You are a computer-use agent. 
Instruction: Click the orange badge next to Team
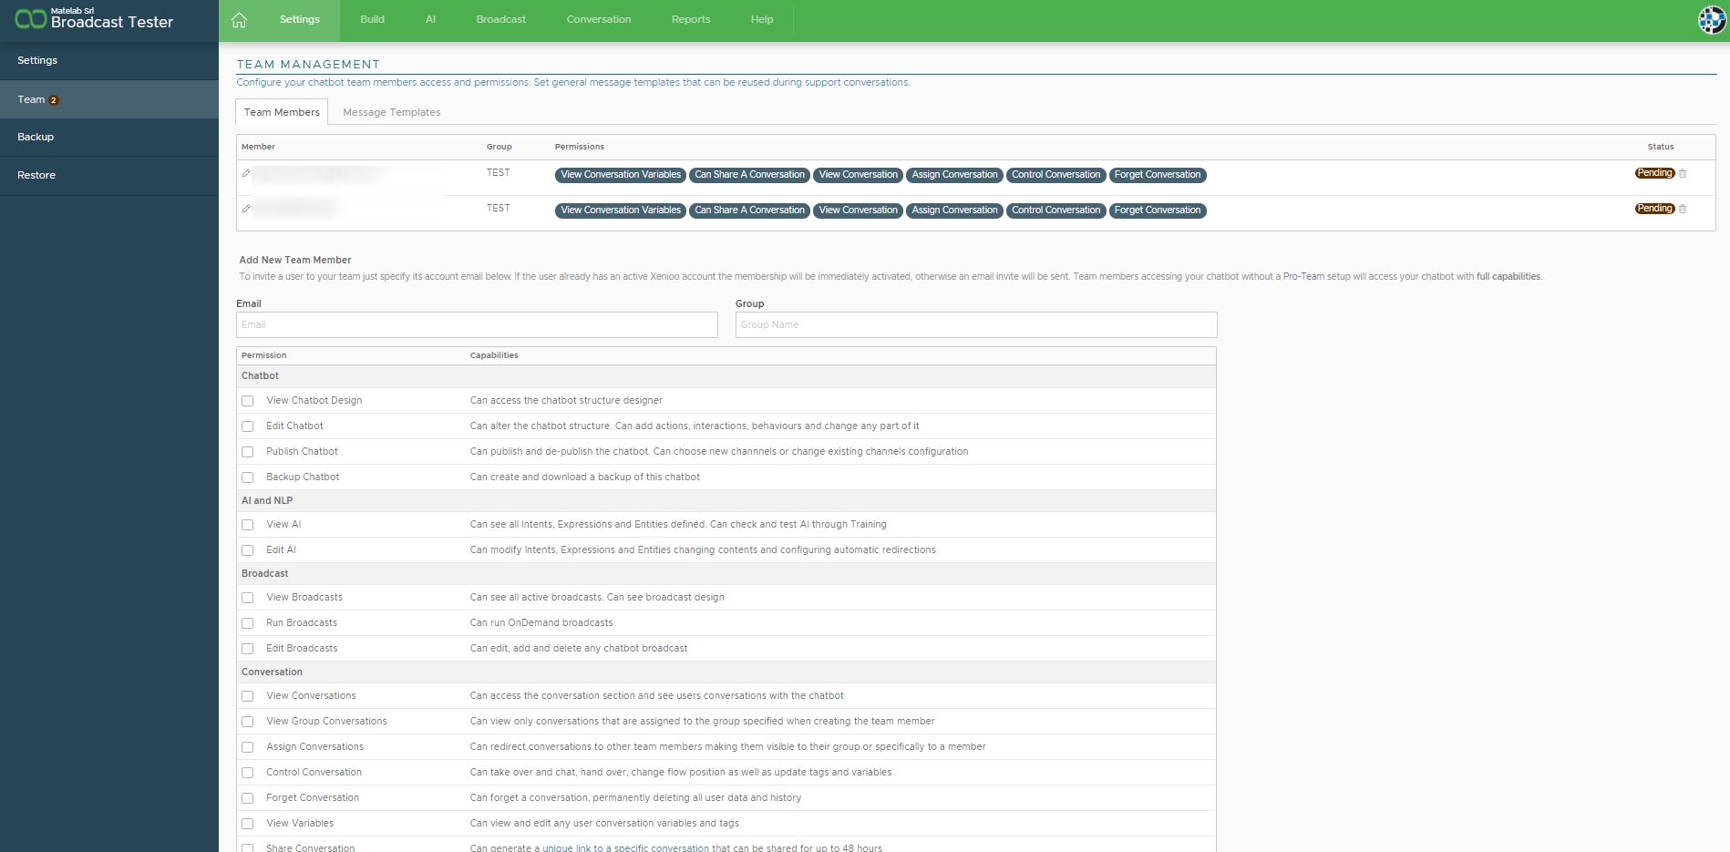point(54,100)
